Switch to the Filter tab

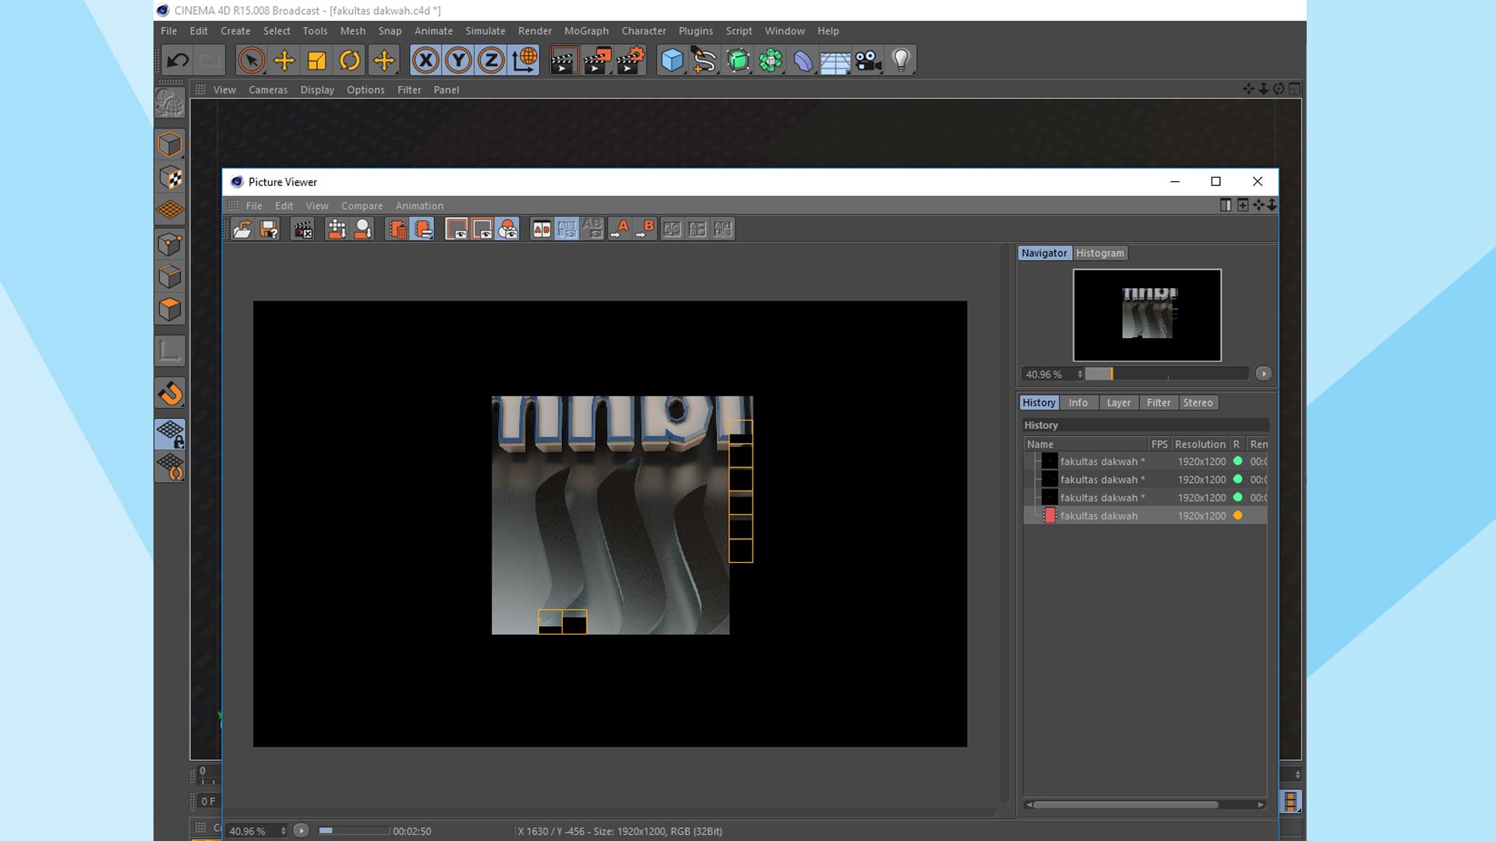pyautogui.click(x=1159, y=403)
